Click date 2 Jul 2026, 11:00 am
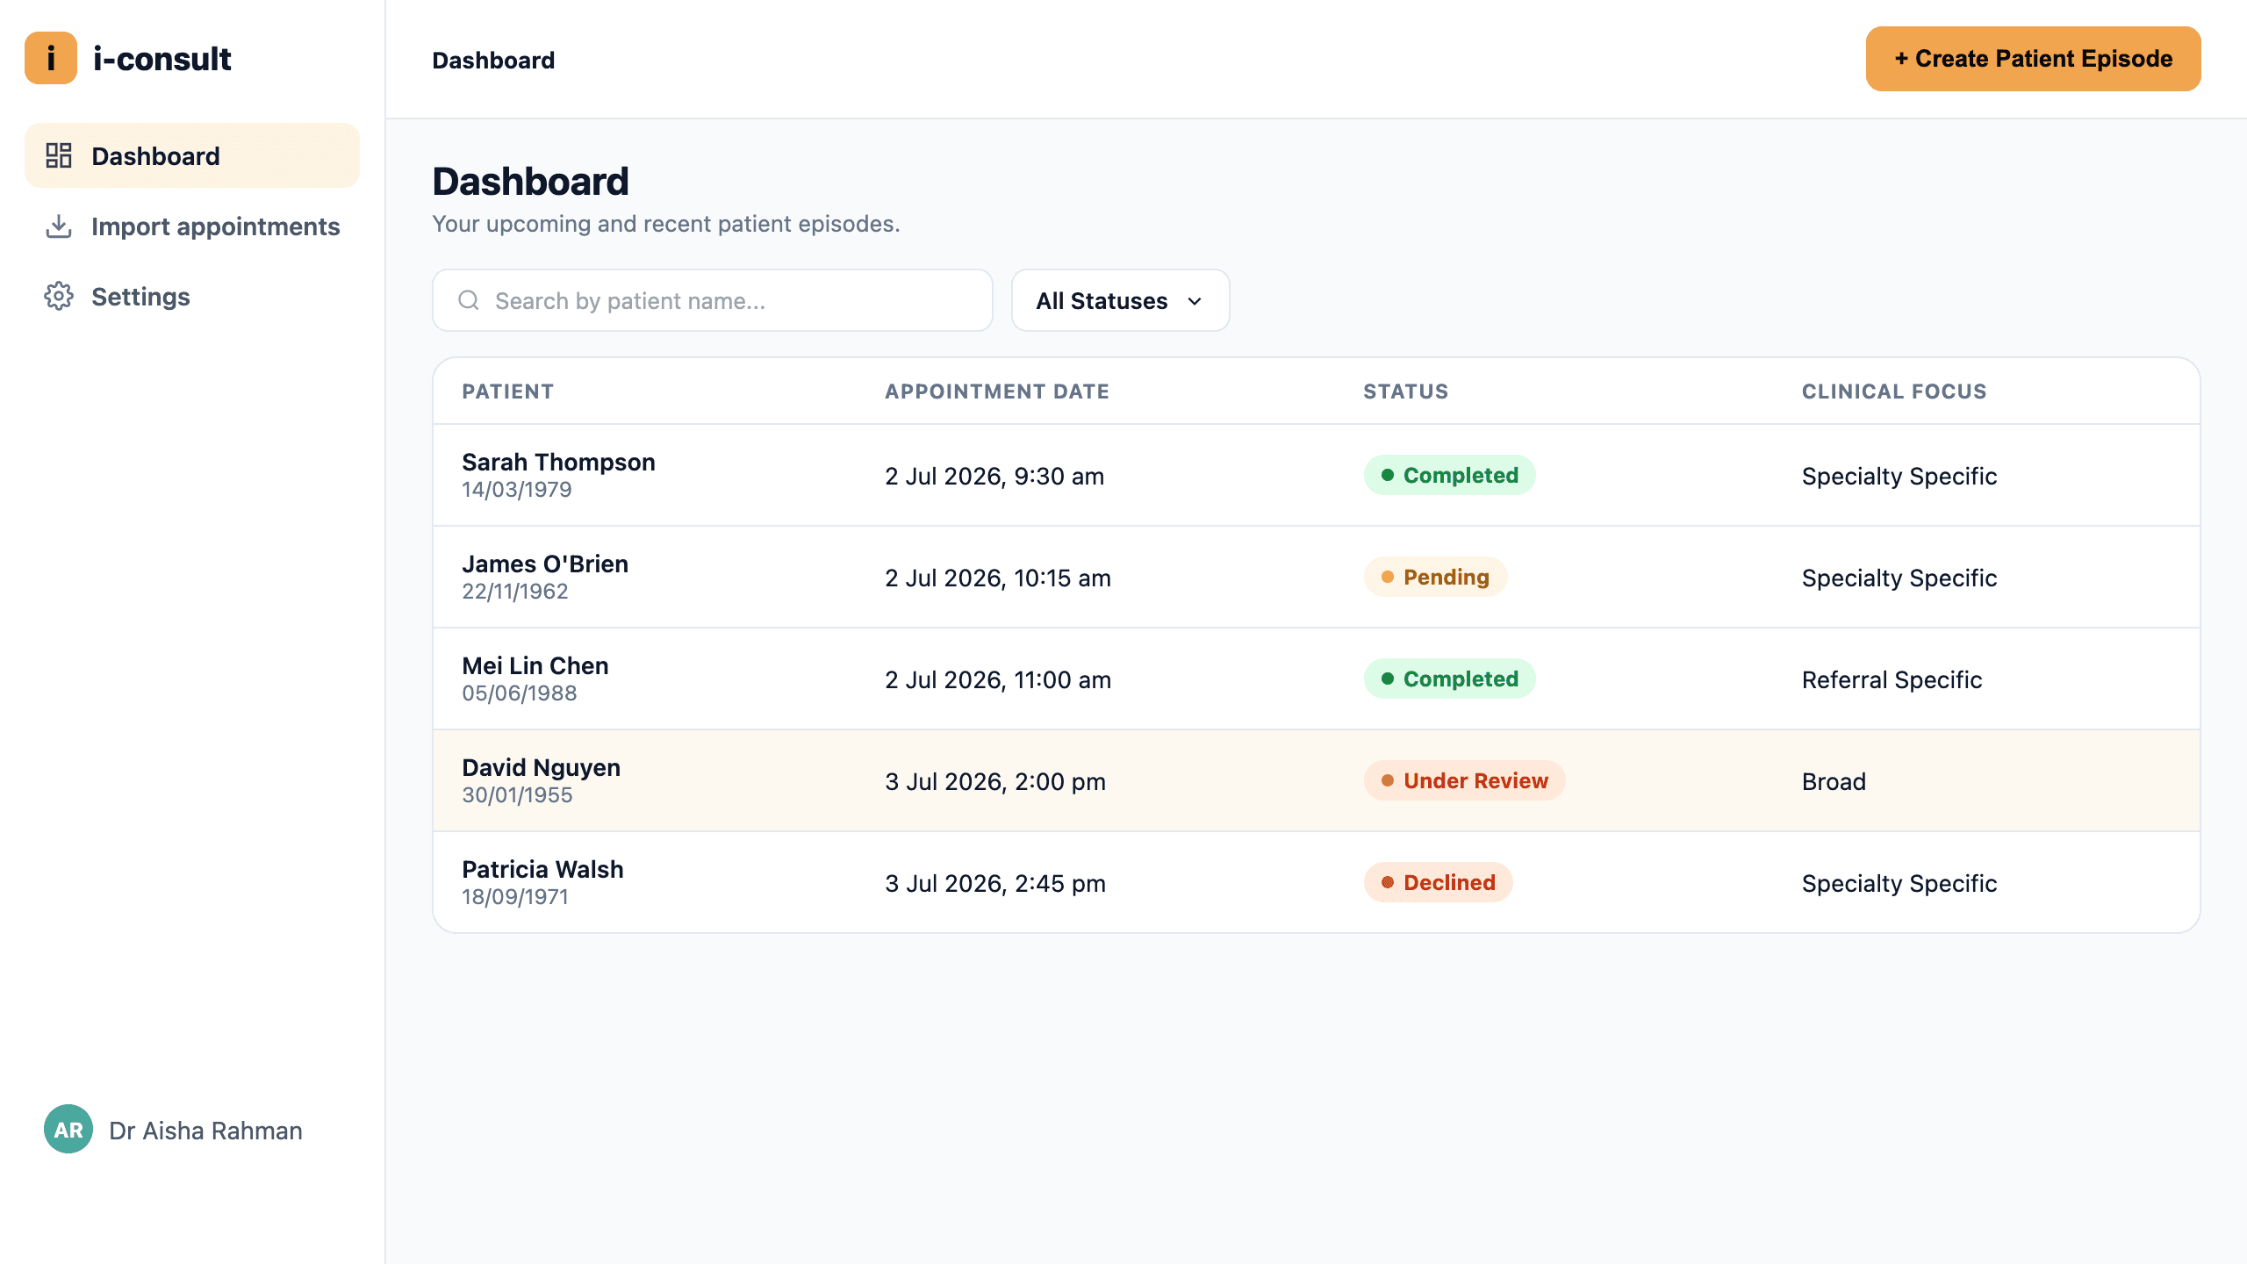Viewport: 2247px width, 1264px height. pyautogui.click(x=998, y=679)
